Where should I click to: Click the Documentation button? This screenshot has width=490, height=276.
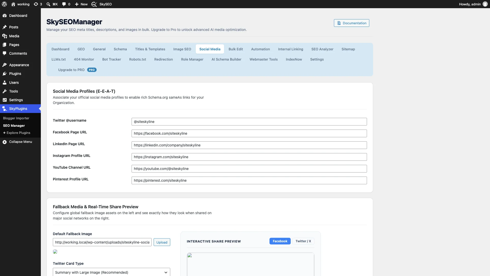[351, 23]
